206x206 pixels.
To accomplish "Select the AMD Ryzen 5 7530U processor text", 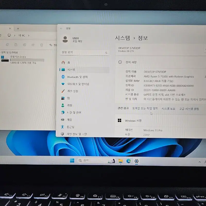I will pos(169,76).
